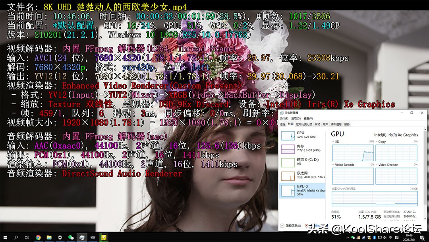The width and height of the screenshot is (429, 242).
Task: Open the volume control from the tray
Action: [x=385, y=238]
